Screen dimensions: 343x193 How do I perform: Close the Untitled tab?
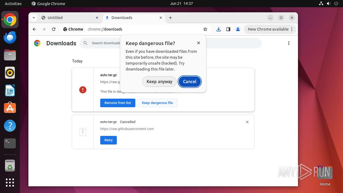click(97, 18)
